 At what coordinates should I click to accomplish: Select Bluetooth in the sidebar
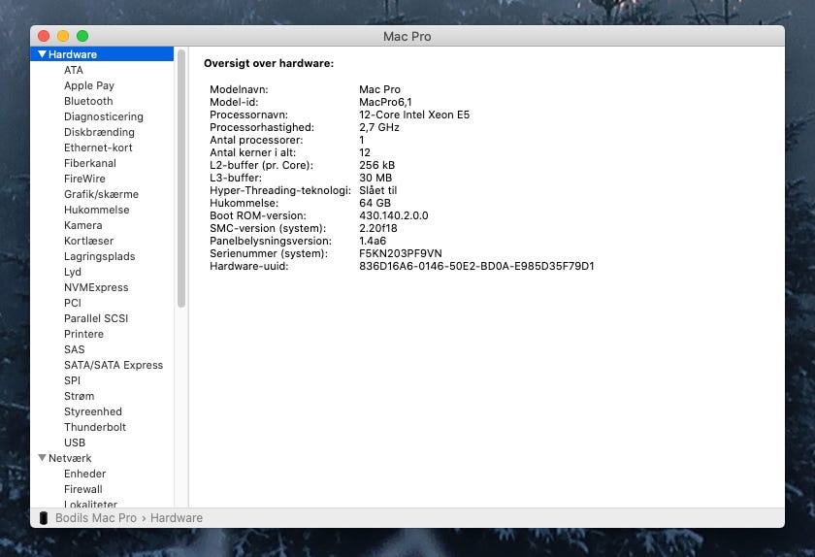(x=88, y=101)
